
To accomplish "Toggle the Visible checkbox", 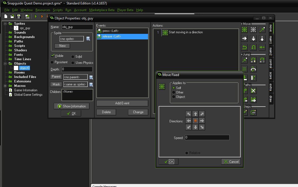I will tap(52, 56).
